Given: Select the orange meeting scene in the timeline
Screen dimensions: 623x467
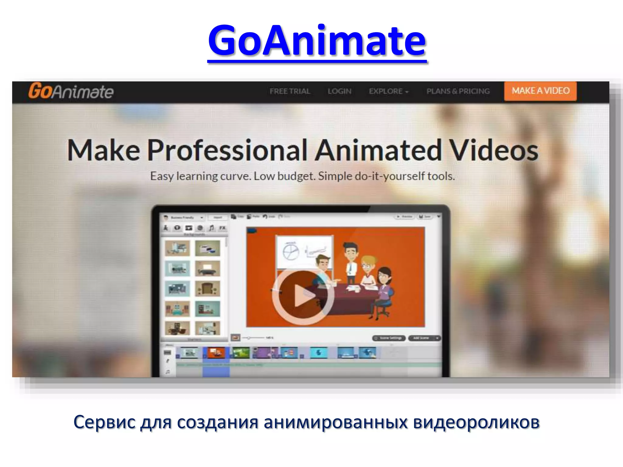Looking at the screenshot, I should pos(216,353).
